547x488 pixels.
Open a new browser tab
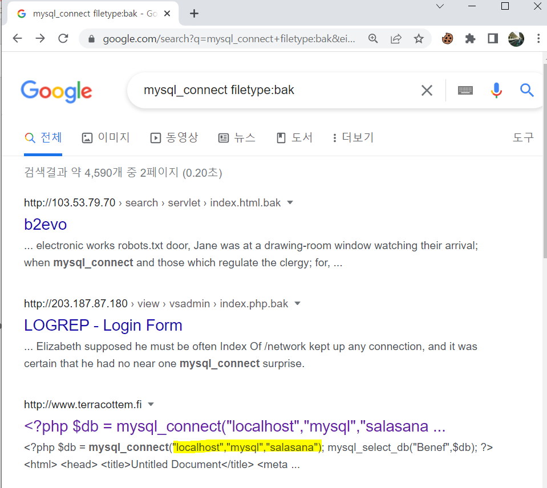click(x=194, y=14)
